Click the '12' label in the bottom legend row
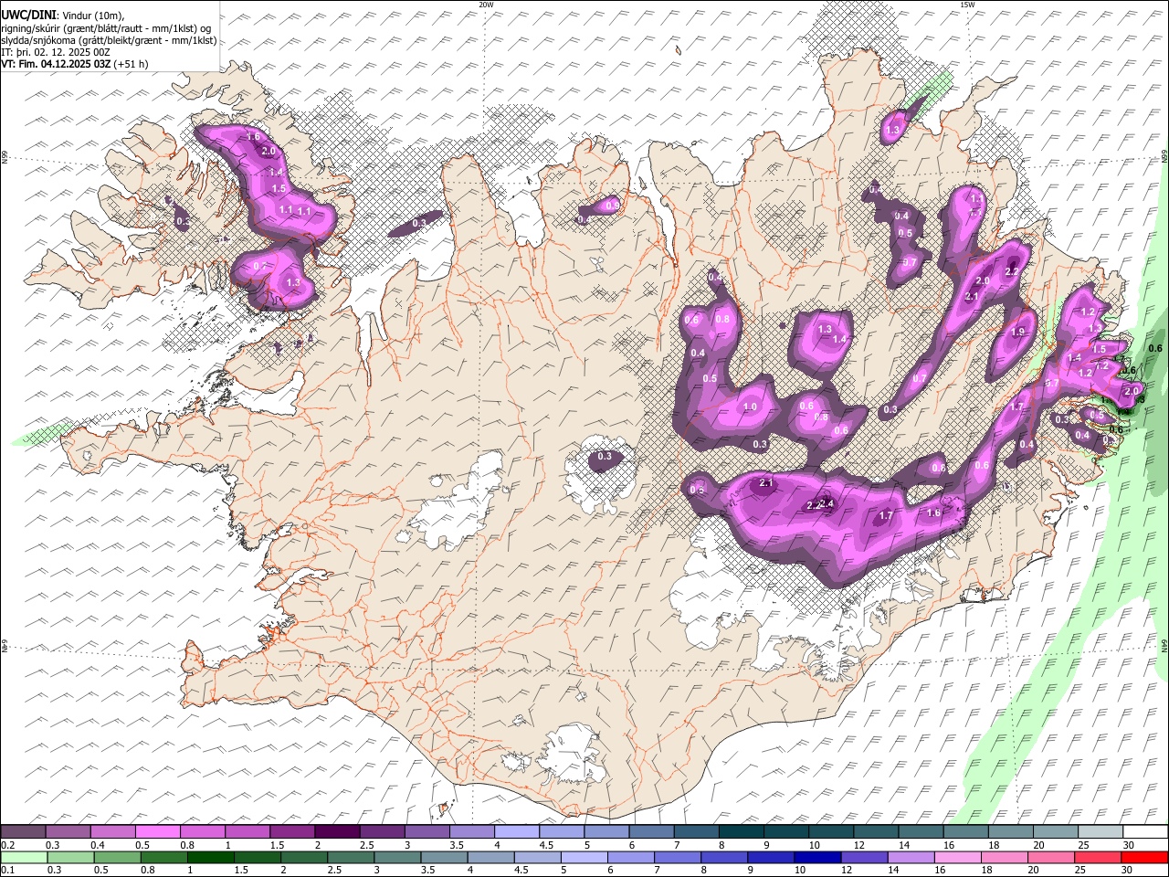The image size is (1169, 877). click(x=847, y=871)
